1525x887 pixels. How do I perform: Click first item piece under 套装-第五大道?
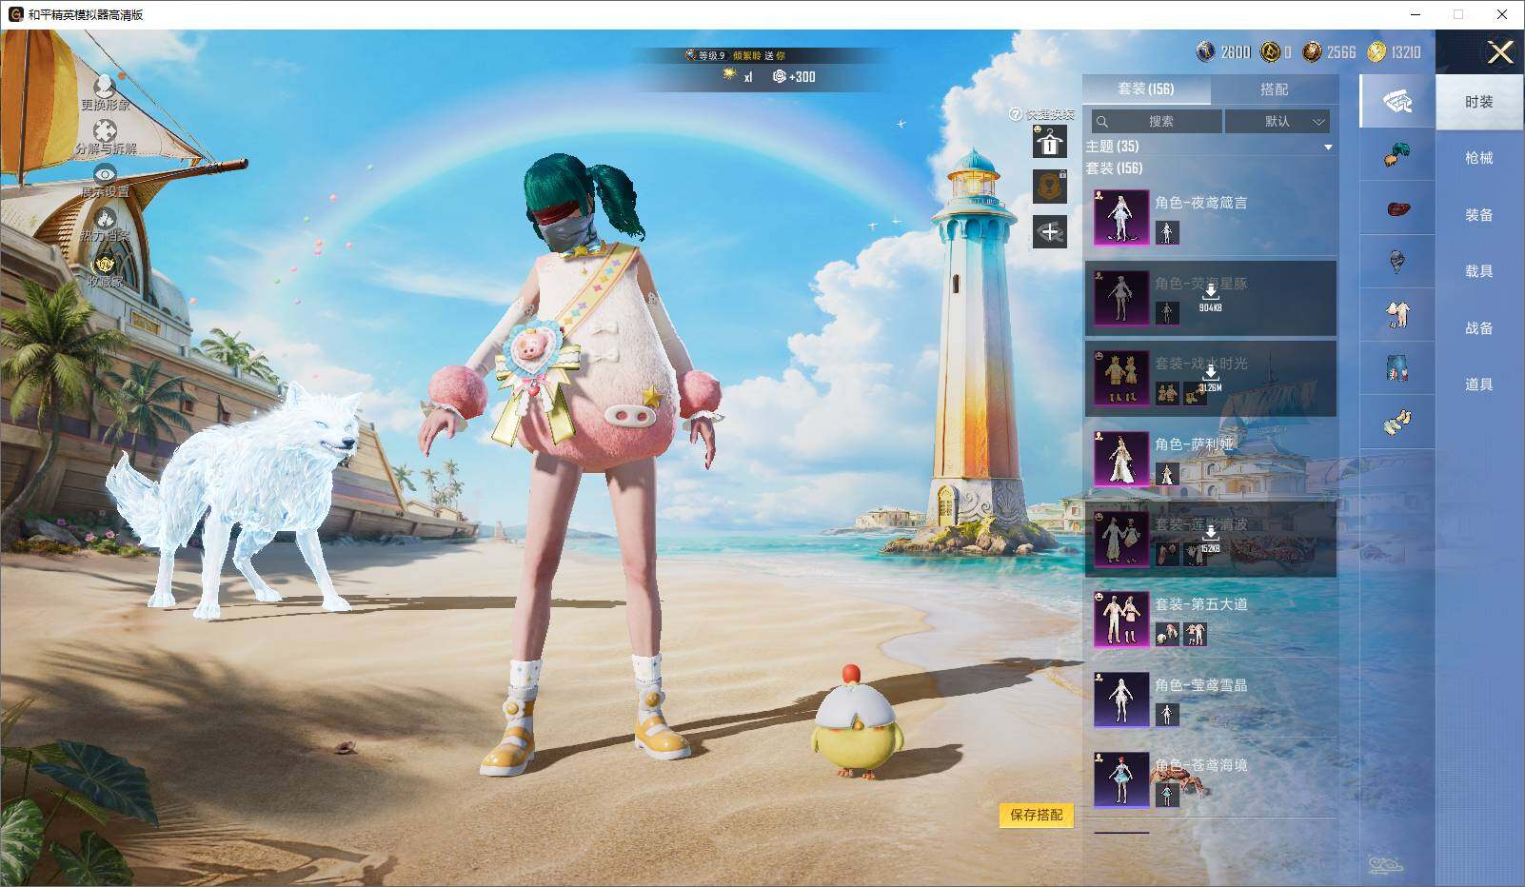click(x=1167, y=634)
